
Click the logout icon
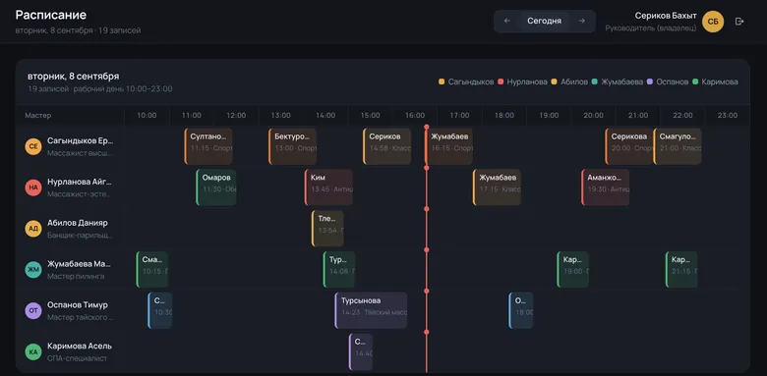(739, 22)
